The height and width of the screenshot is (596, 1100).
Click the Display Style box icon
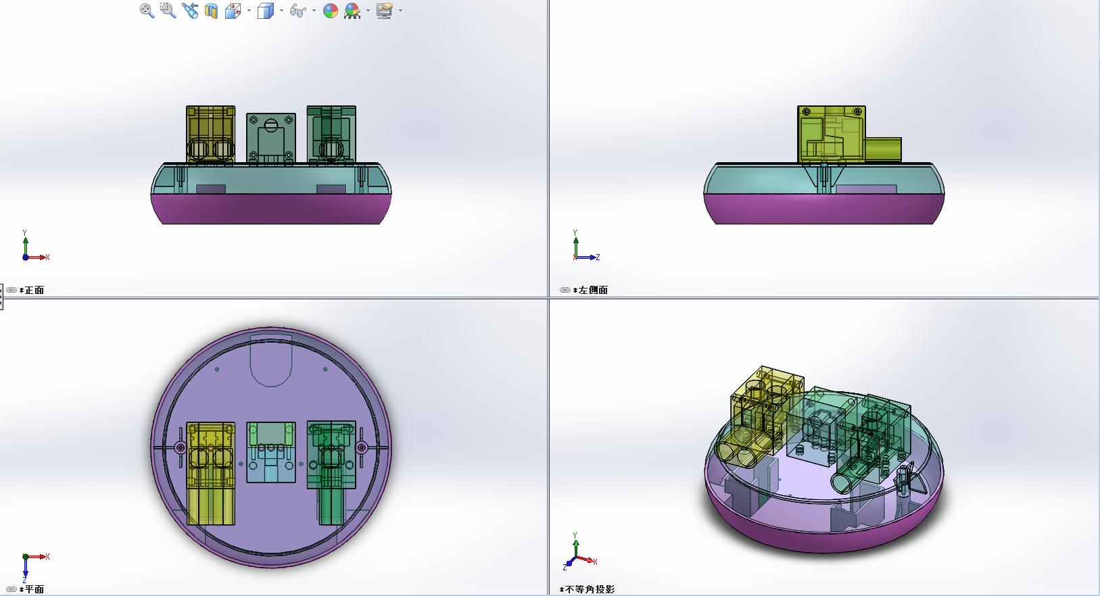[x=265, y=11]
